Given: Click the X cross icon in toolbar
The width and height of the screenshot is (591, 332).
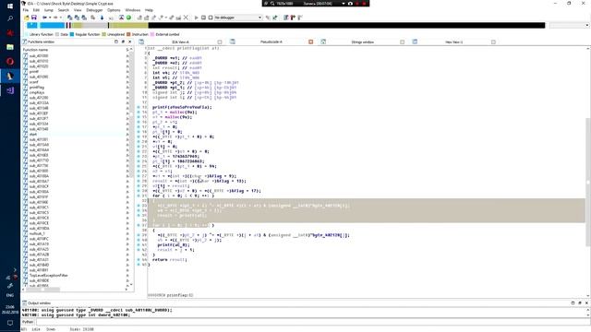Looking at the screenshot, I should (186, 18).
